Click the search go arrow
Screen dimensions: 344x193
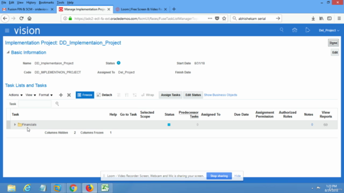click(278, 19)
